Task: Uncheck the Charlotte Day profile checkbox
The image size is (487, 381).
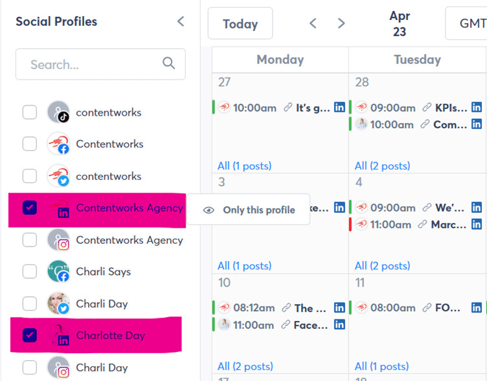Action: point(30,335)
